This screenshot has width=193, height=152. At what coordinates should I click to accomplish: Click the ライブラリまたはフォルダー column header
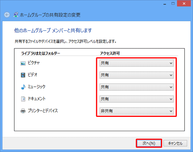point(41,53)
